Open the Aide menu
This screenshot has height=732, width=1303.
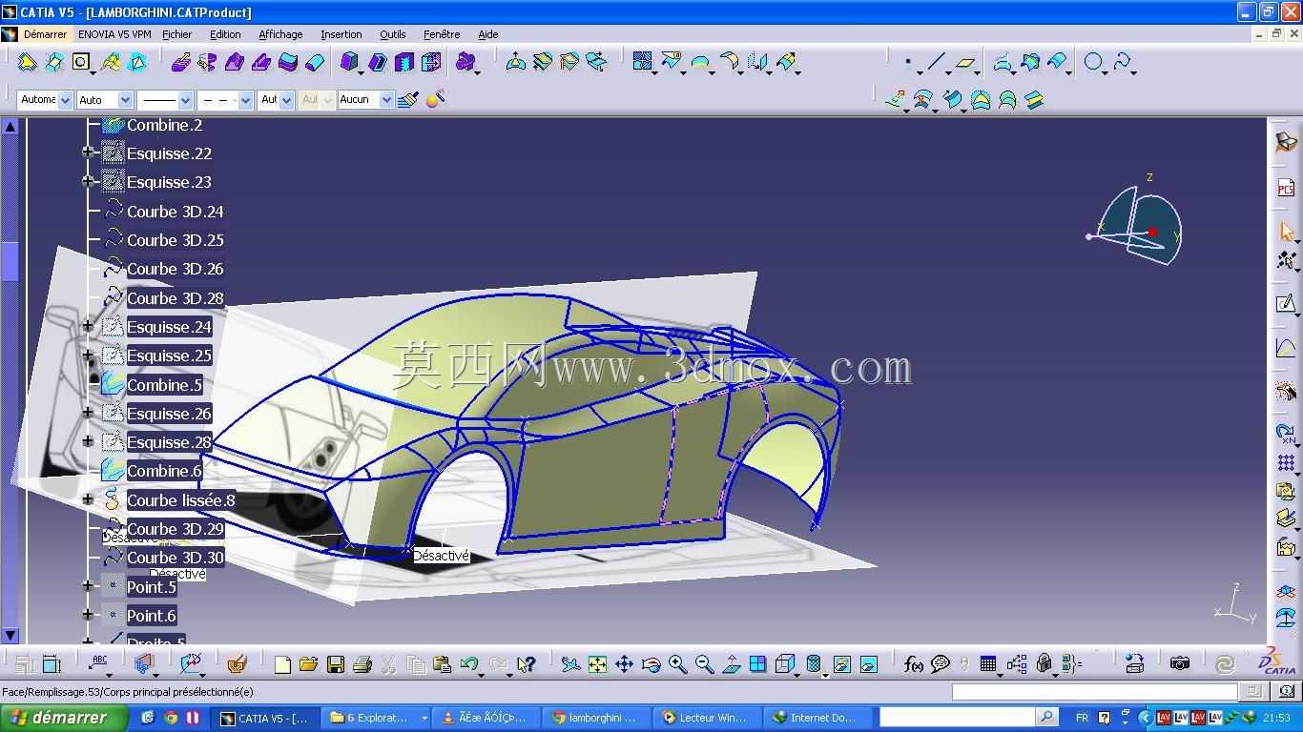click(x=487, y=34)
